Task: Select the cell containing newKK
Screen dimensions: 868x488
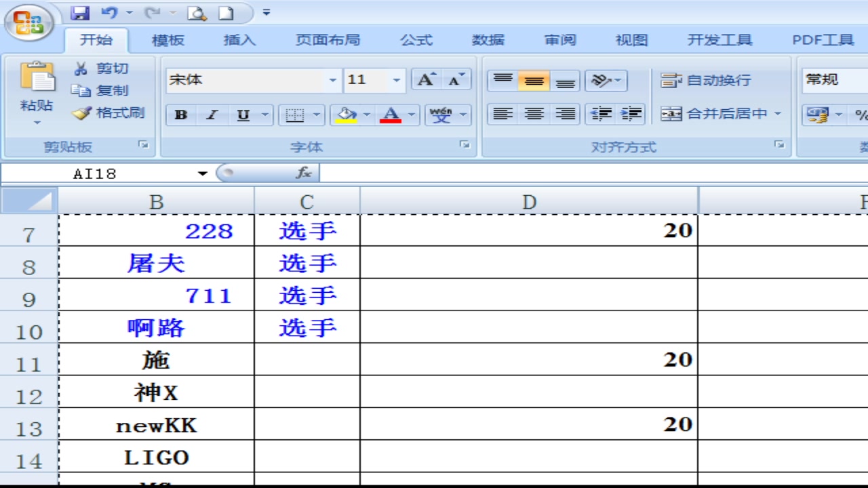Action: point(157,424)
